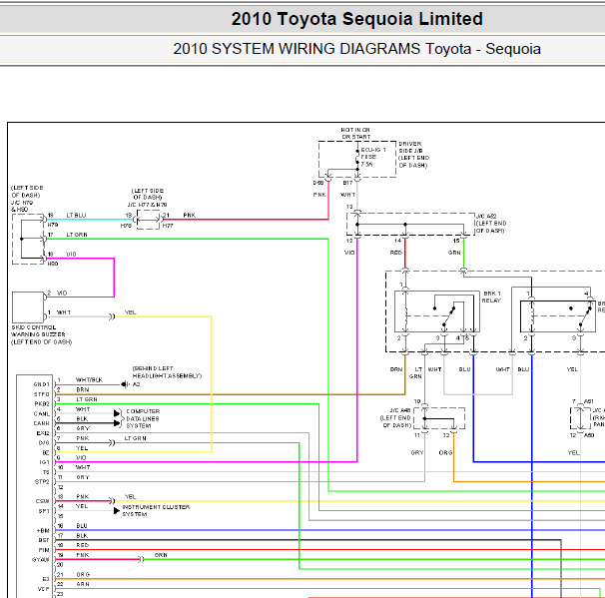
Task: Click the "CANL" terminal label
Action: pos(42,413)
